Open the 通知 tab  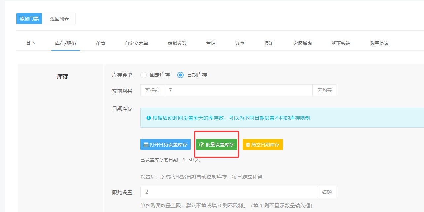pyautogui.click(x=269, y=43)
